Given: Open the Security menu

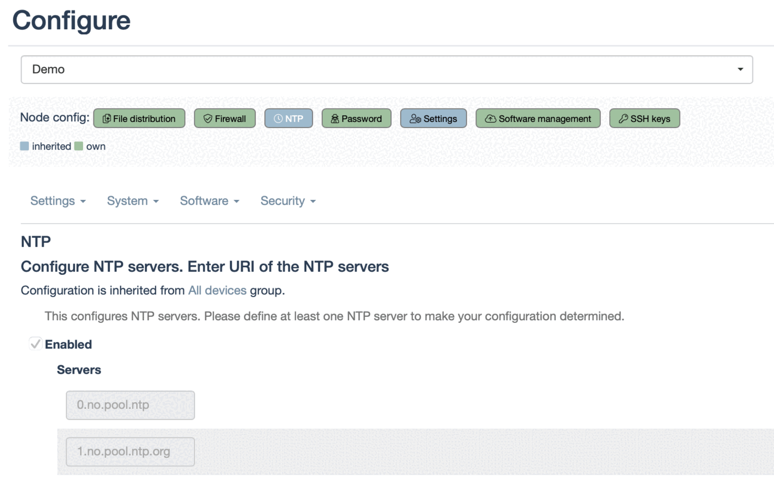Looking at the screenshot, I should [288, 201].
